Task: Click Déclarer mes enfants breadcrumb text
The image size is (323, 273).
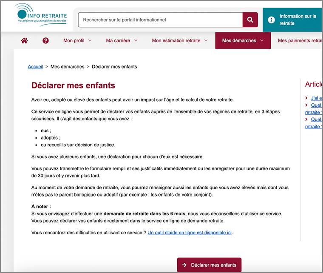Action: coord(114,67)
